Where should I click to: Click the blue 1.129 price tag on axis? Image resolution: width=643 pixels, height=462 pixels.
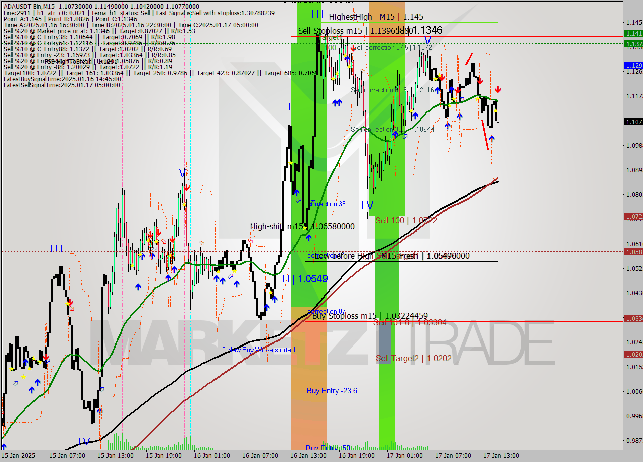(x=633, y=65)
